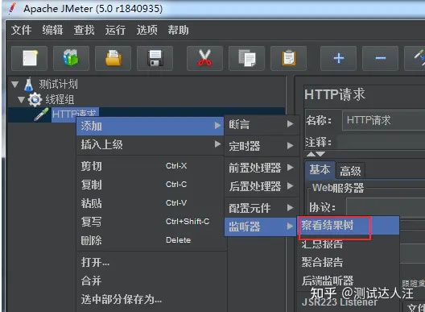Choose 打开... from the context menu

click(151, 262)
